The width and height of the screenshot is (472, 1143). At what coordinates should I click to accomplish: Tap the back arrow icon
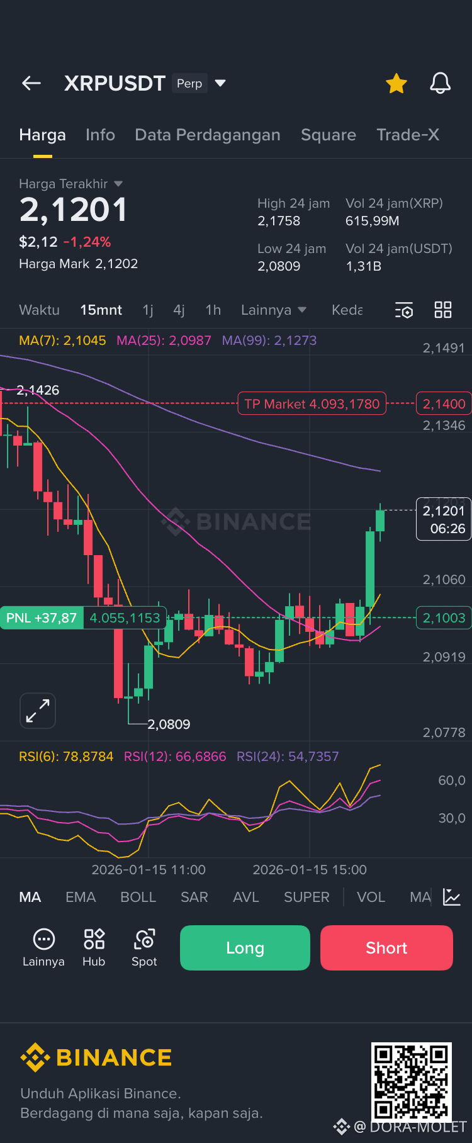pyautogui.click(x=31, y=83)
